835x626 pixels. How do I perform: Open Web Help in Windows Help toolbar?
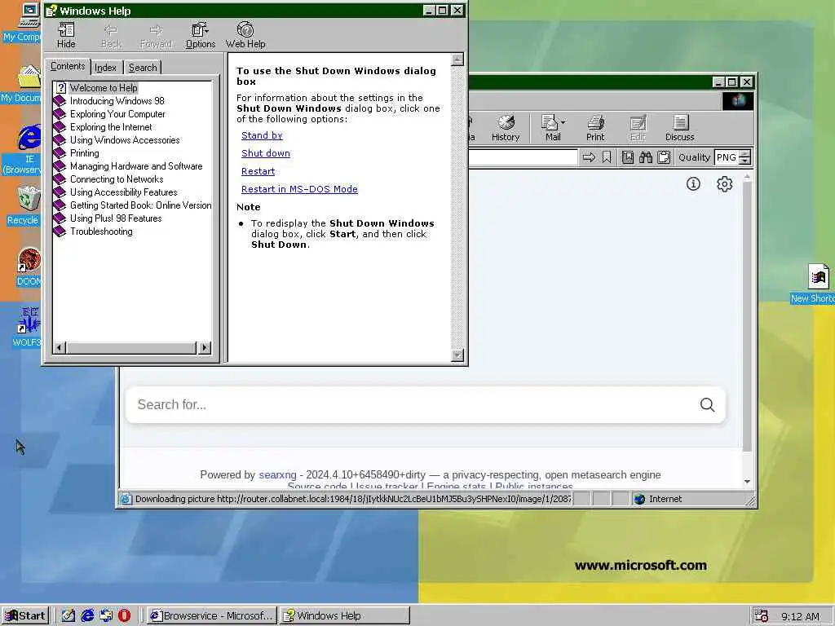[x=245, y=35]
